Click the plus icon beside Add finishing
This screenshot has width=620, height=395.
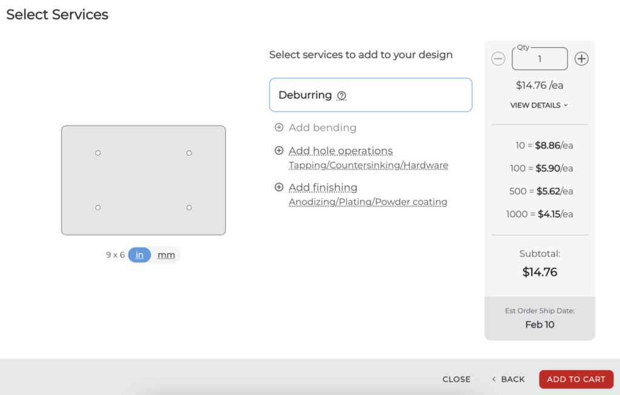279,188
